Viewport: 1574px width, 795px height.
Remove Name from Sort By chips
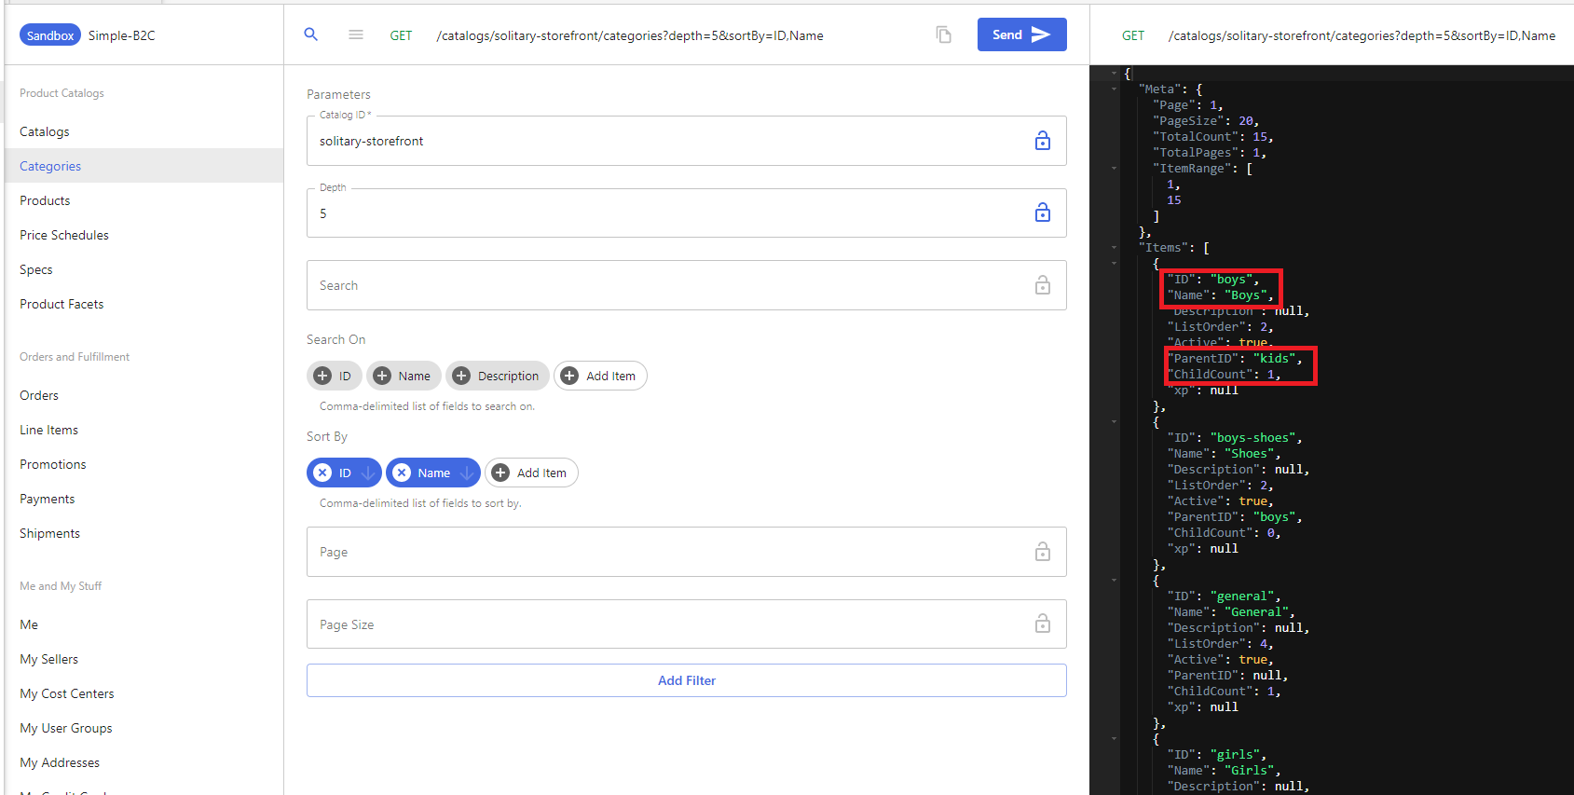pos(402,473)
